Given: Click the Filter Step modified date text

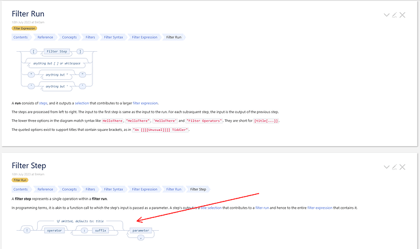Looking at the screenshot, I should (x=28, y=174).
